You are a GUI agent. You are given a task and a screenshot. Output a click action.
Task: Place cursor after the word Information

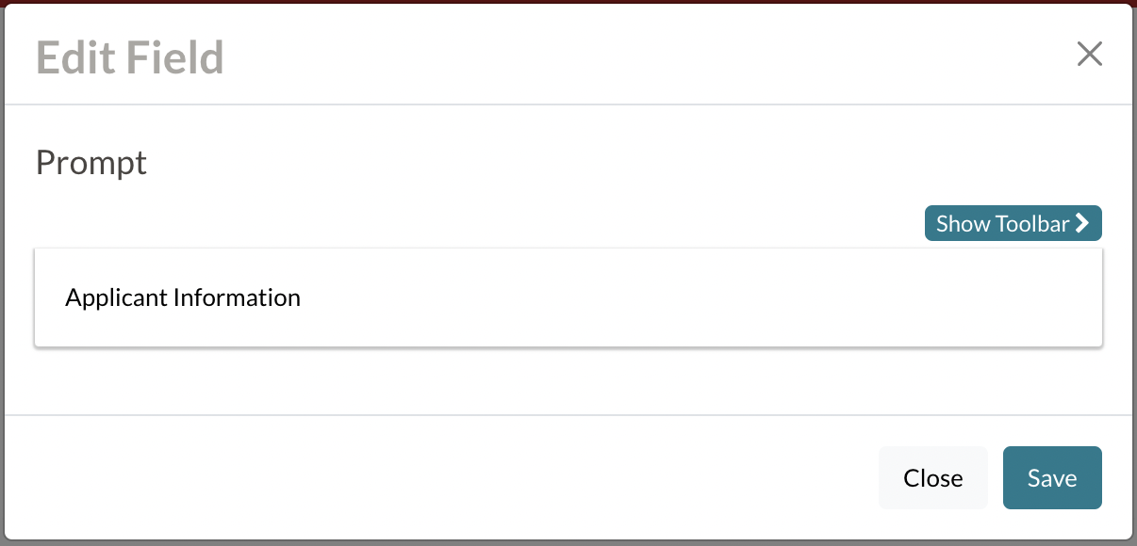coord(304,297)
